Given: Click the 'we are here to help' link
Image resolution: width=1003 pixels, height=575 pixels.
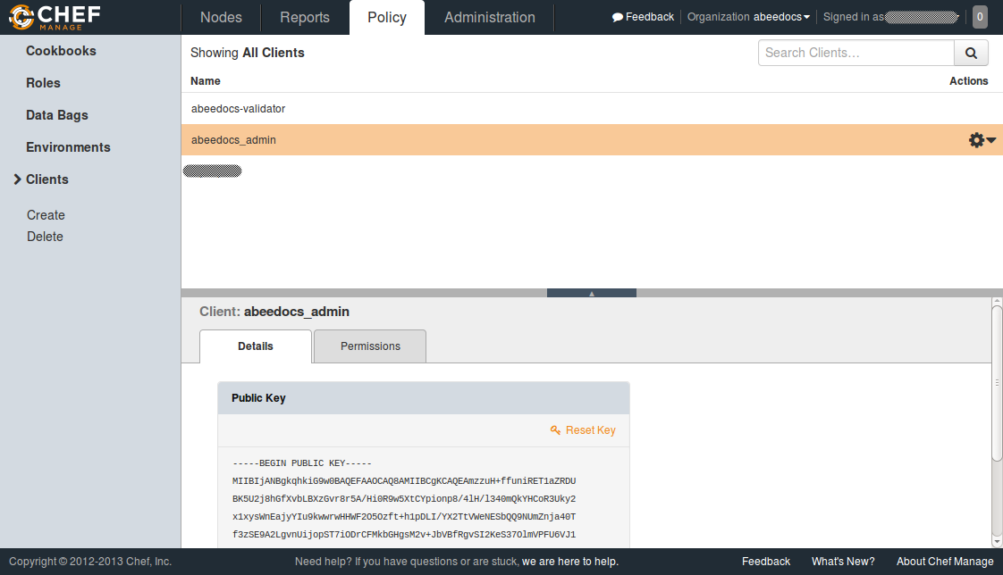Looking at the screenshot, I should [x=570, y=562].
